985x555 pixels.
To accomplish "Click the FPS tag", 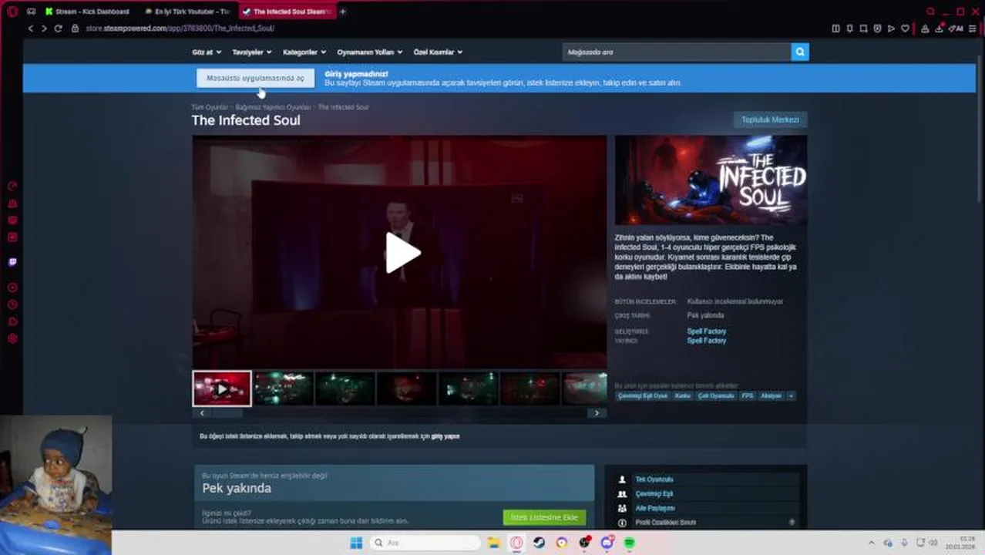I will [x=747, y=395].
